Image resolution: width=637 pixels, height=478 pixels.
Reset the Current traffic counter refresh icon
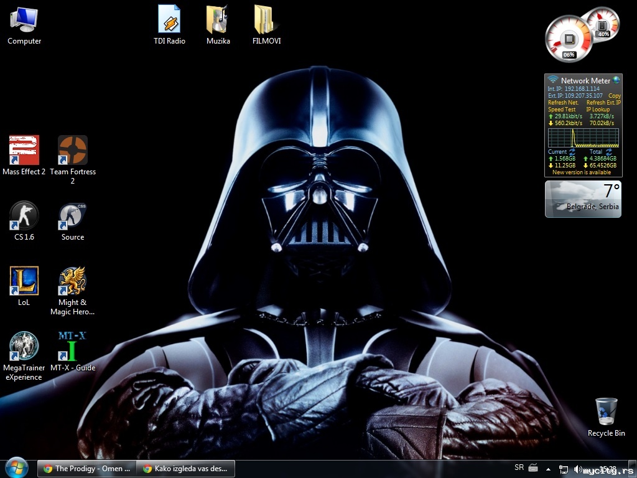click(x=572, y=152)
